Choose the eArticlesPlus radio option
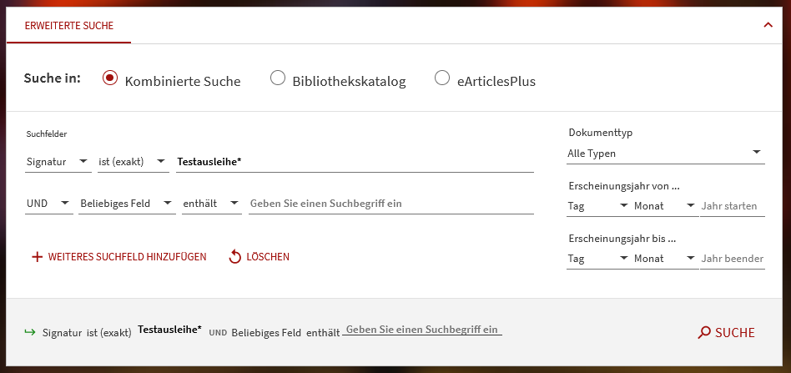This screenshot has width=791, height=373. tap(442, 78)
